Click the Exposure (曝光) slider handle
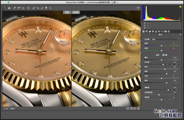The image size is (184, 120). pyautogui.click(x=162, y=60)
